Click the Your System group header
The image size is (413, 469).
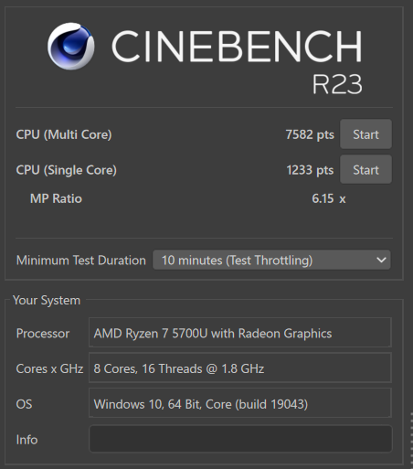click(47, 301)
